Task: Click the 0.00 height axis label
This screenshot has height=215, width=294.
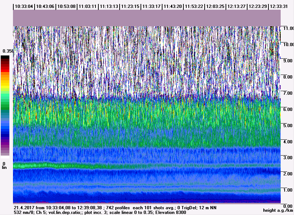Action: point(288,206)
